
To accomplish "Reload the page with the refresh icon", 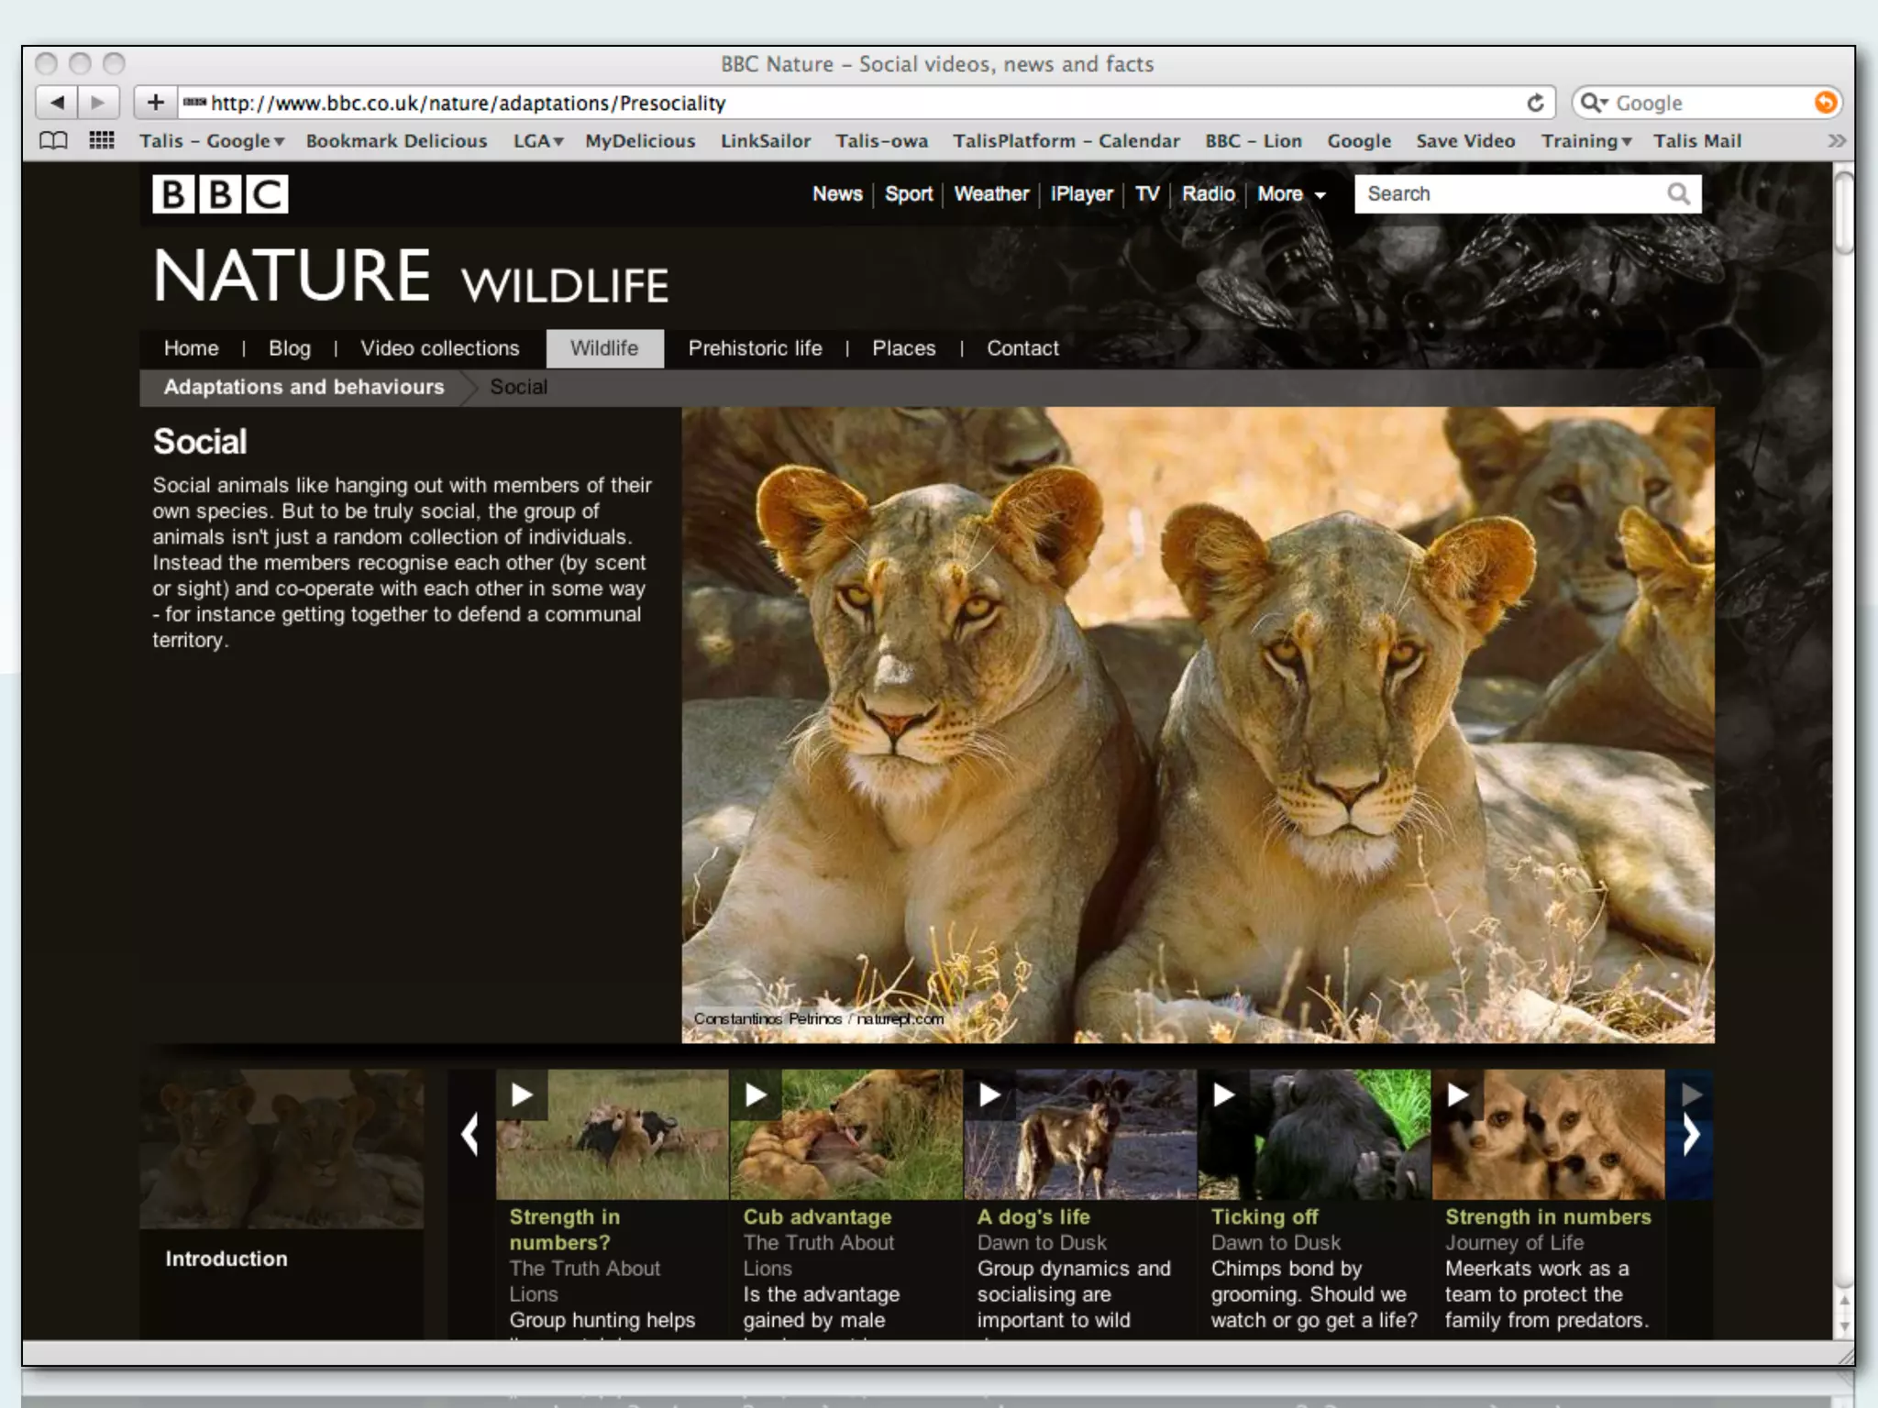I will pyautogui.click(x=1535, y=103).
